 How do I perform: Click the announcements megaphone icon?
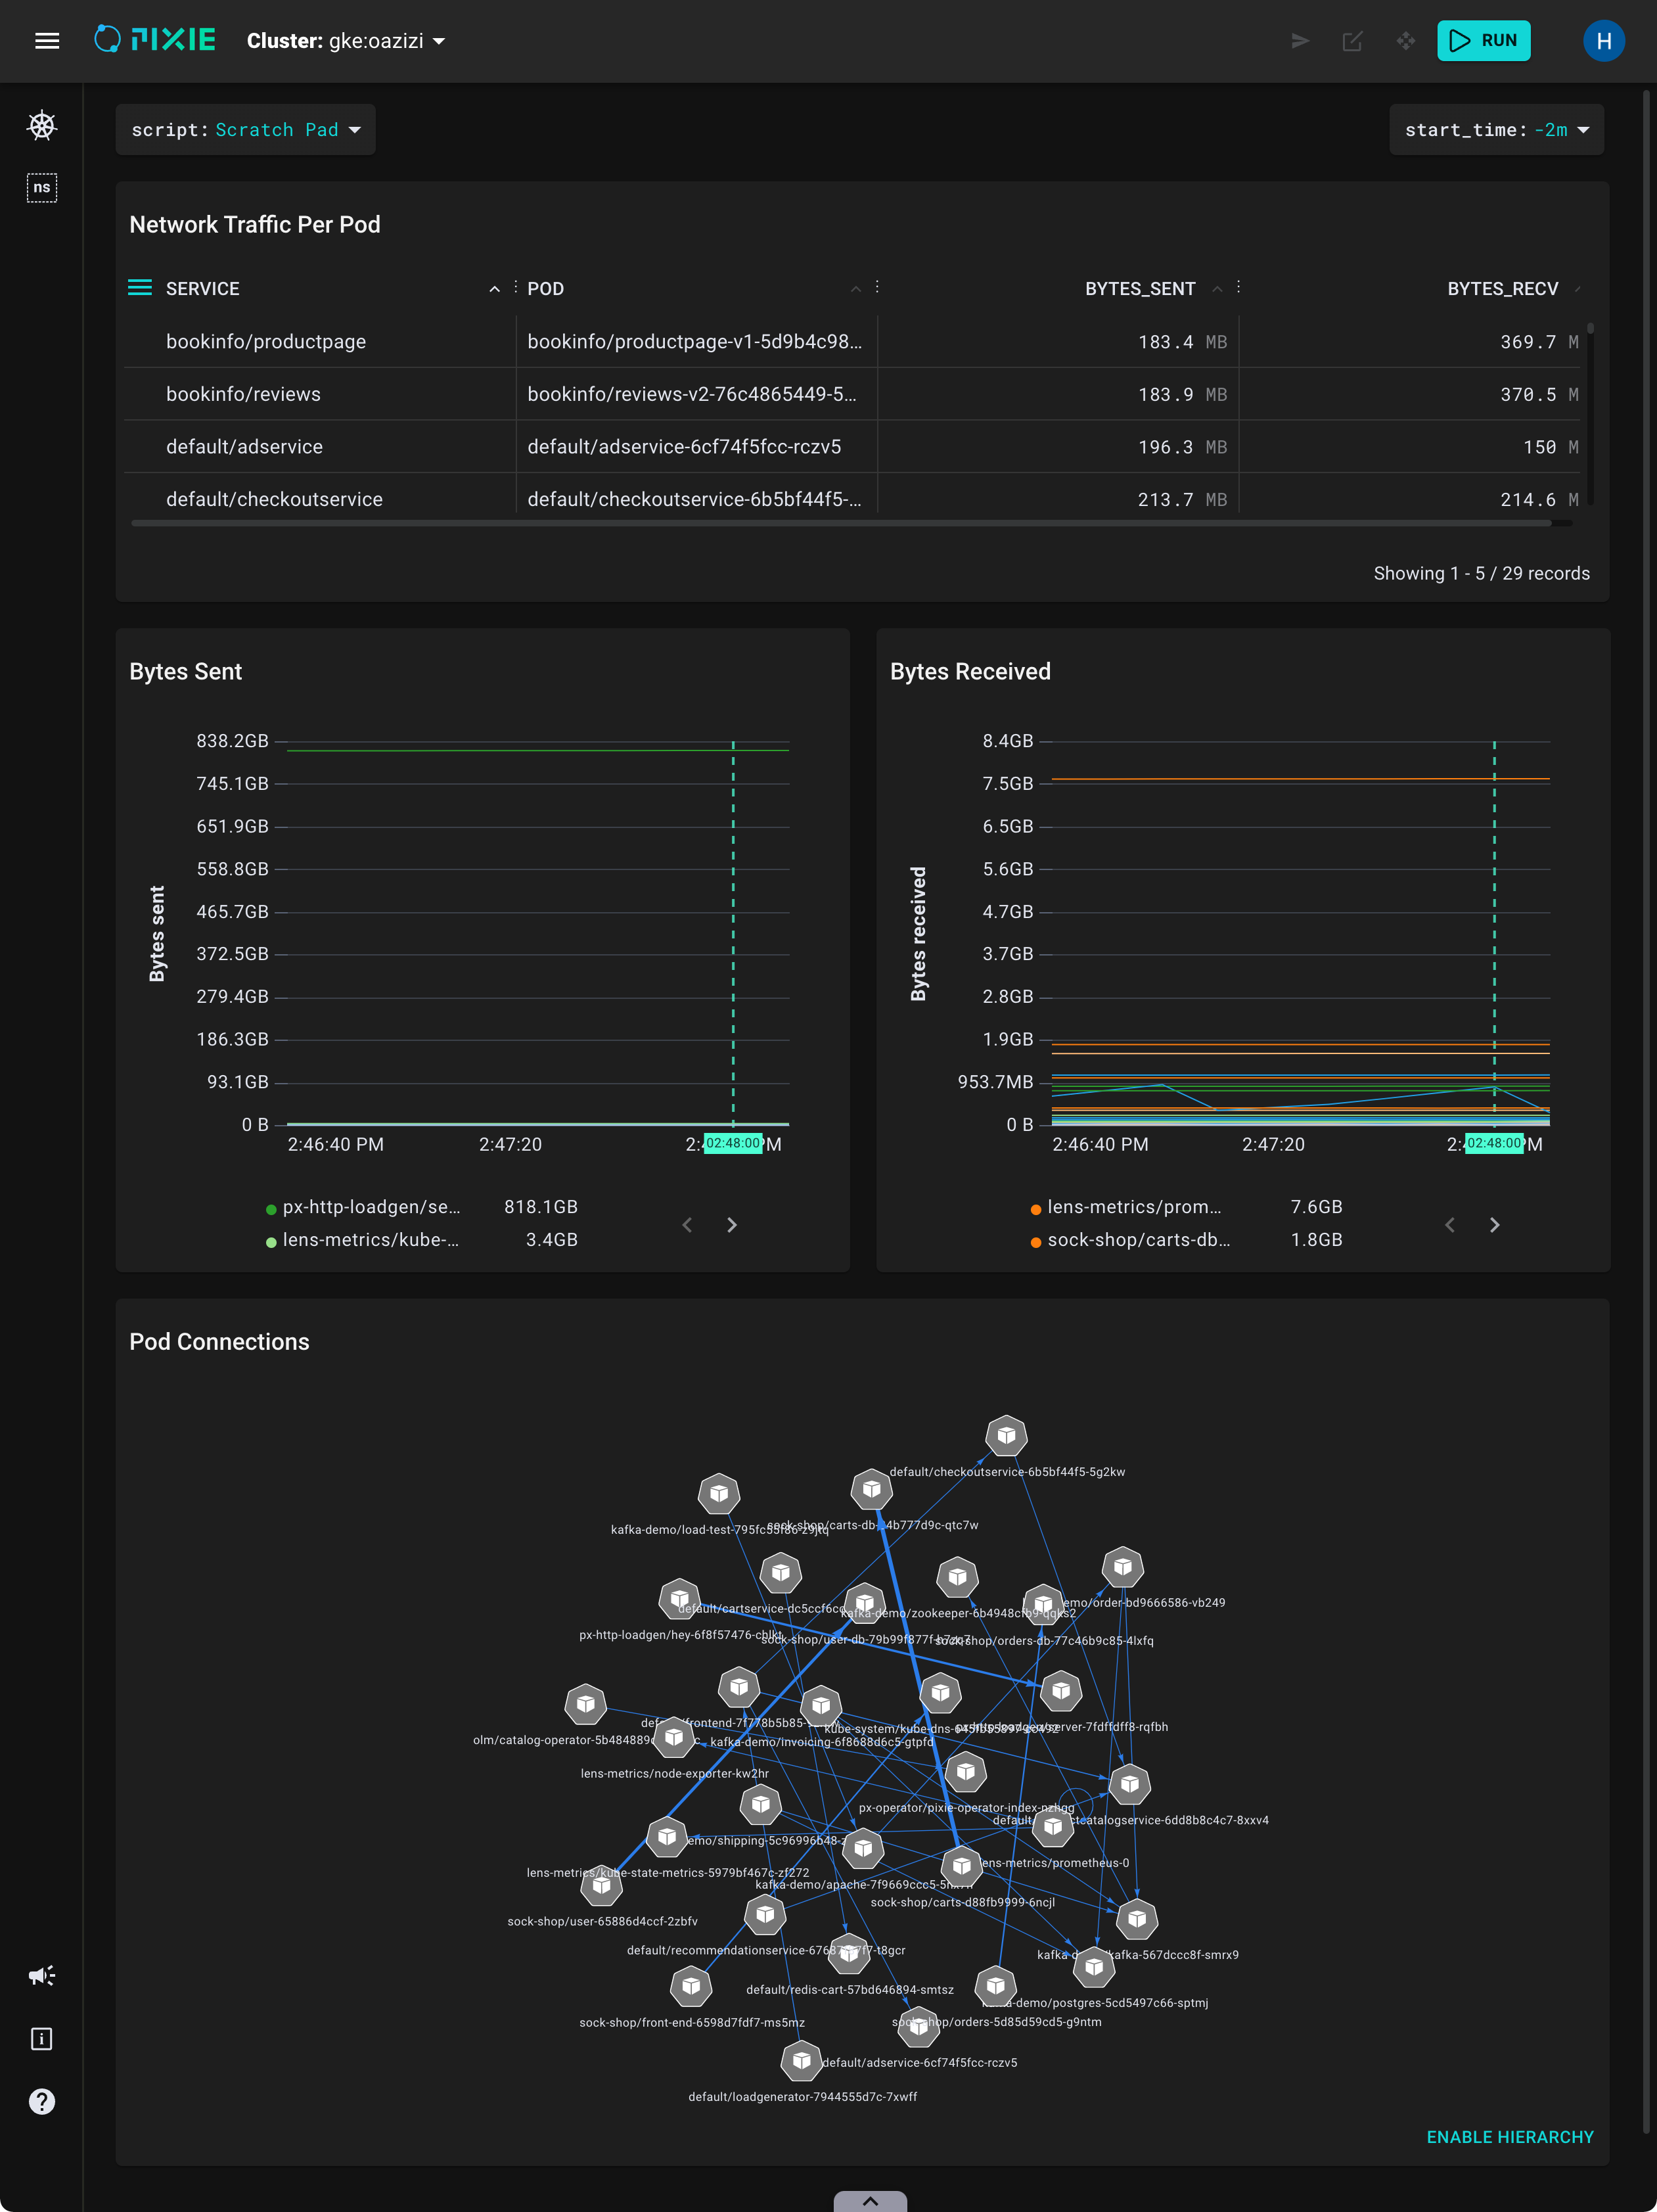click(x=42, y=1975)
